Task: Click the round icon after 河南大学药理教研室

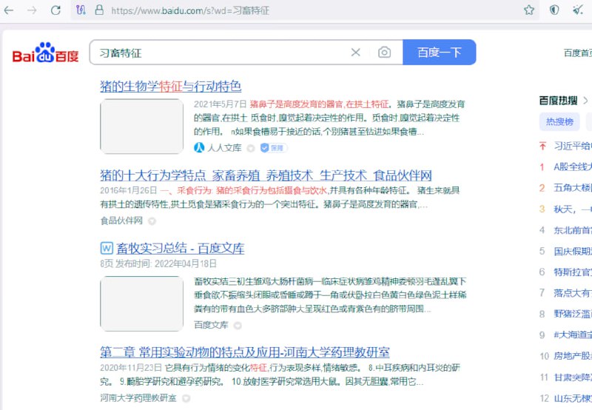Action: (186, 398)
